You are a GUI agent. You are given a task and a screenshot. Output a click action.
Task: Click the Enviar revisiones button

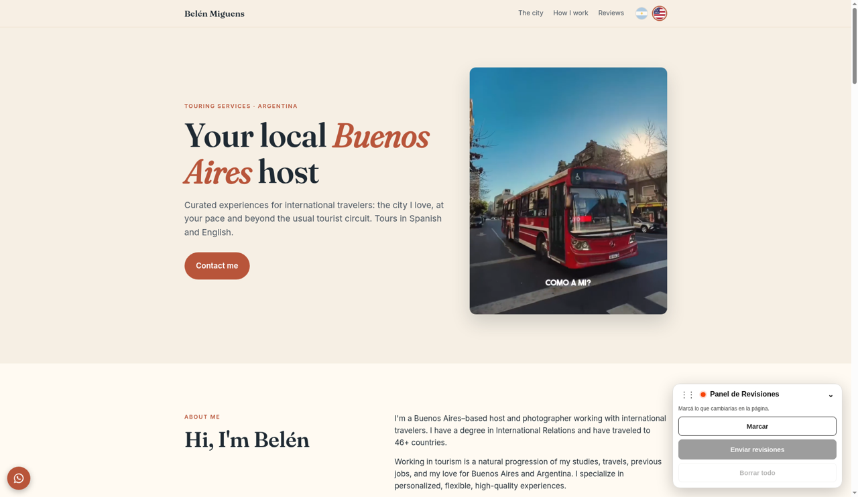757,449
